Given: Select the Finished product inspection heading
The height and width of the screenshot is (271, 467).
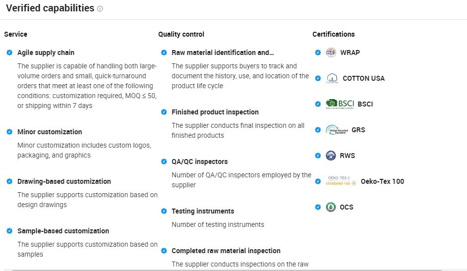Looking at the screenshot, I should click(215, 112).
